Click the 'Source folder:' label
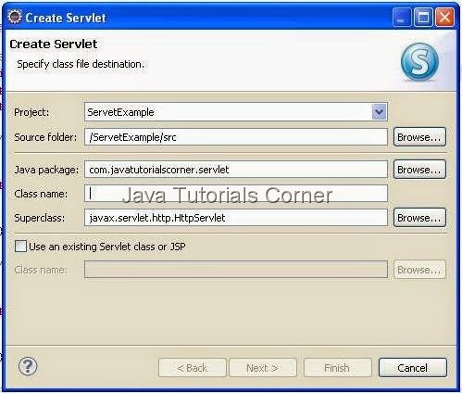This screenshot has height=393, width=462. click(45, 137)
